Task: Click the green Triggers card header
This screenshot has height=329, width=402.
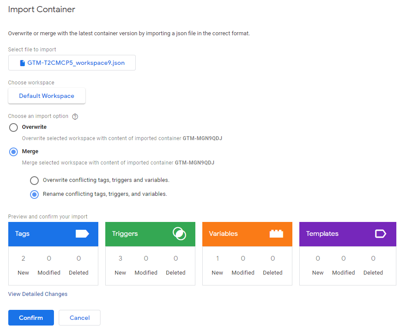Action: coord(139,234)
